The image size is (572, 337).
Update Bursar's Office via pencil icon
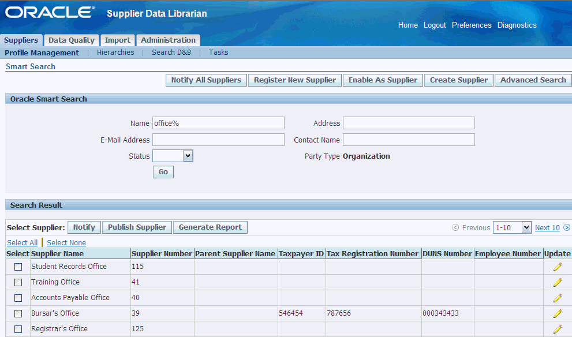tap(557, 314)
